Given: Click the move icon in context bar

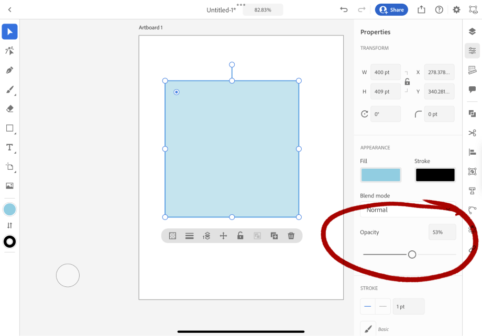Looking at the screenshot, I should point(224,236).
